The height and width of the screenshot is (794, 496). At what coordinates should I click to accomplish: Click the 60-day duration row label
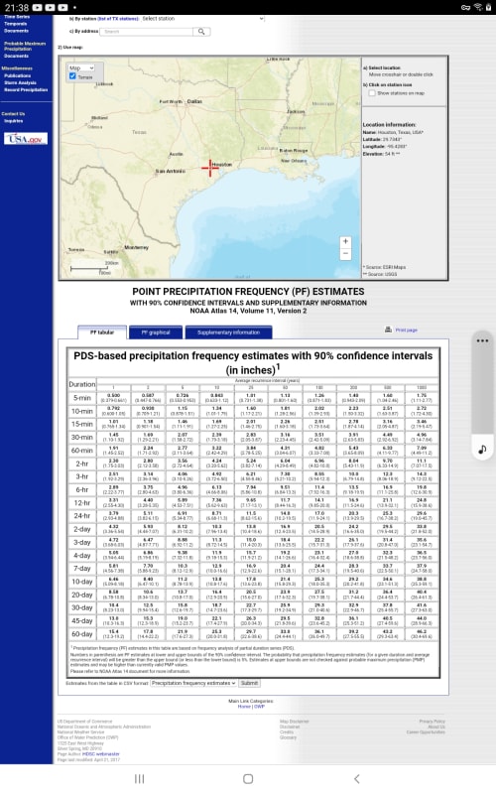pyautogui.click(x=82, y=634)
